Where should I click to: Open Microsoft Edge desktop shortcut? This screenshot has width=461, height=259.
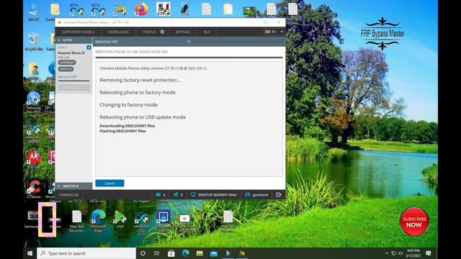98,221
